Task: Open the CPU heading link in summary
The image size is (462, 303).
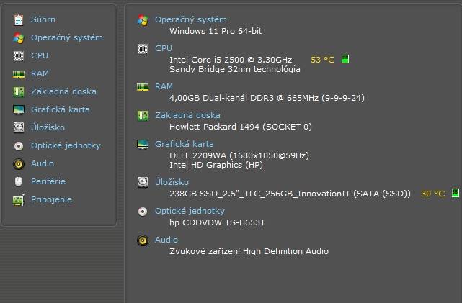Action: (164, 48)
